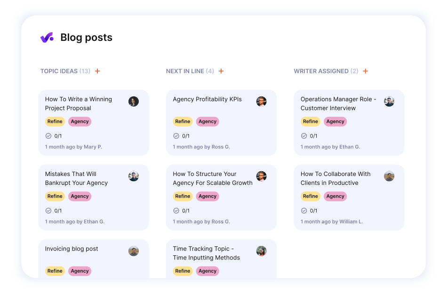Click Agency tag on Winning Project Proposal card

coord(80,122)
